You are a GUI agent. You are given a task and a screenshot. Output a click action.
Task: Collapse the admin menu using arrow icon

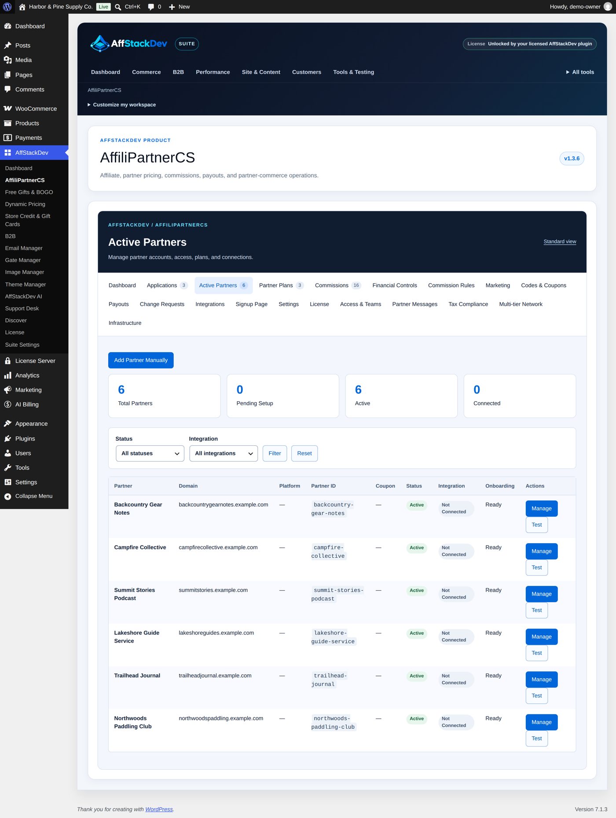coord(7,496)
